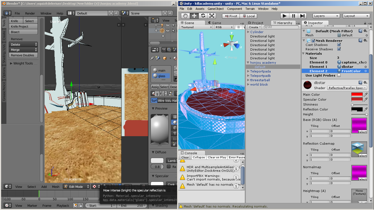The width and height of the screenshot is (374, 210).
Task: Toggle Receive Shadows checkbox
Action: [x=339, y=49]
